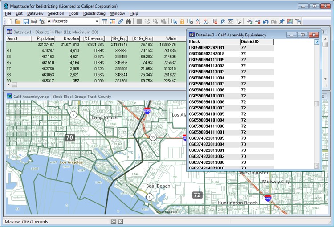This screenshot has width=334, height=227.
Task: Click the Dataview3 vertical scrollbar thumb
Action: click(x=317, y=104)
